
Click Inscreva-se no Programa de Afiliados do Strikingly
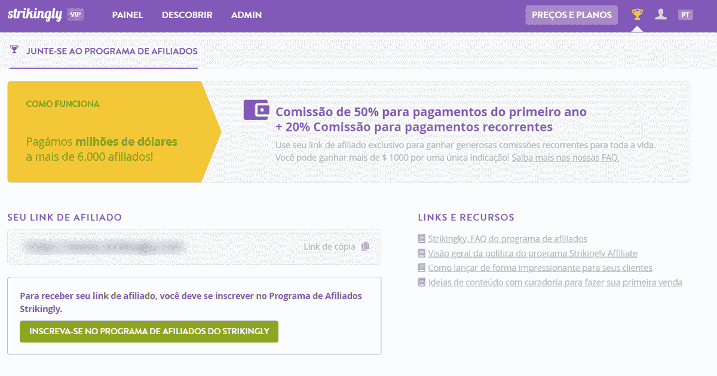149,331
